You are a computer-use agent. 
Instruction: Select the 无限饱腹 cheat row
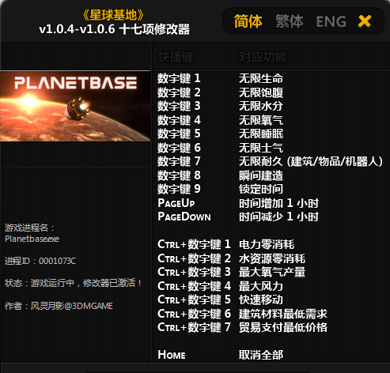click(261, 92)
